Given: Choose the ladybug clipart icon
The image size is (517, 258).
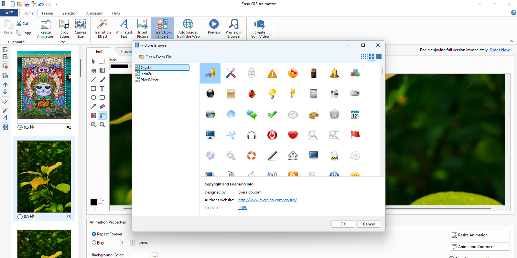Looking at the screenshot, I should click(251, 94).
